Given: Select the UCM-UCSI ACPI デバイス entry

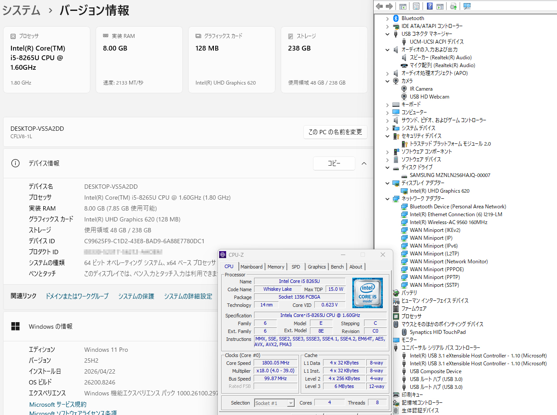Looking at the screenshot, I should point(437,42).
